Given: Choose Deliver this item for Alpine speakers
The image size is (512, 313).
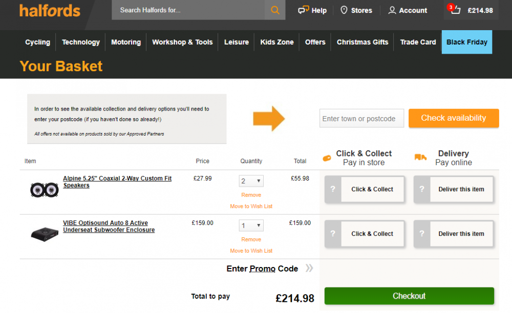Looking at the screenshot, I should 461,189.
